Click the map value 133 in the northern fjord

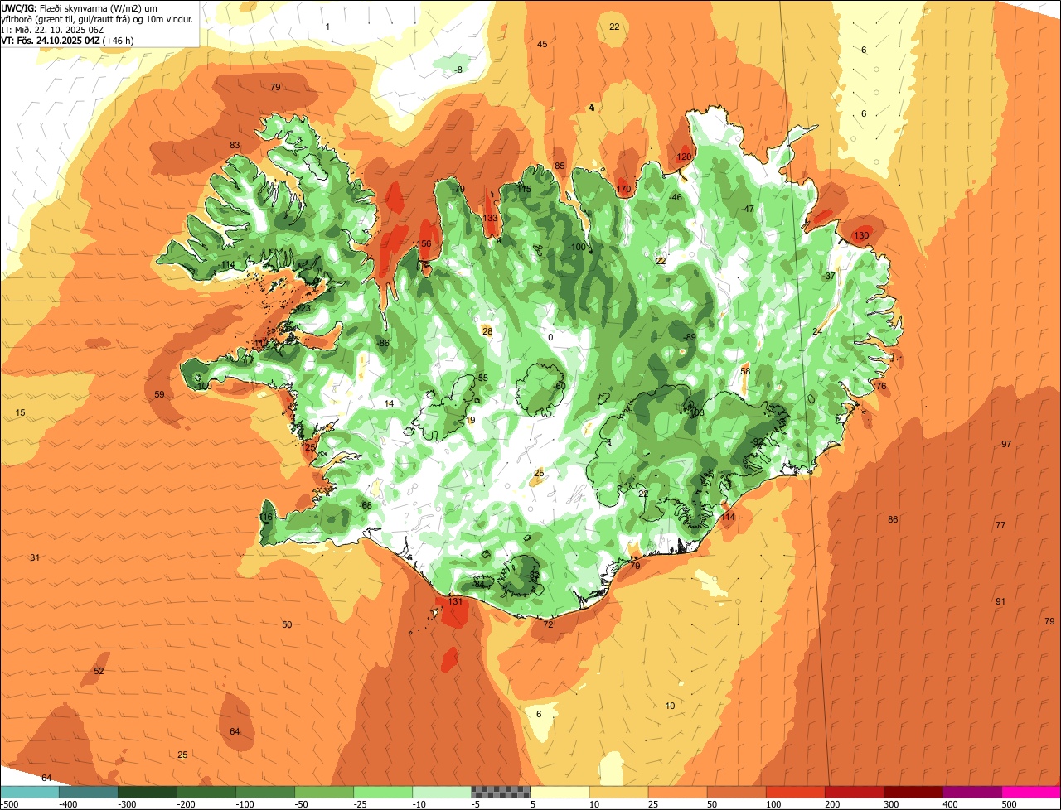point(491,219)
